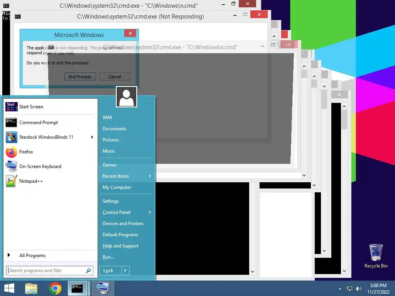Expand the Recent Items submenu

(x=150, y=176)
